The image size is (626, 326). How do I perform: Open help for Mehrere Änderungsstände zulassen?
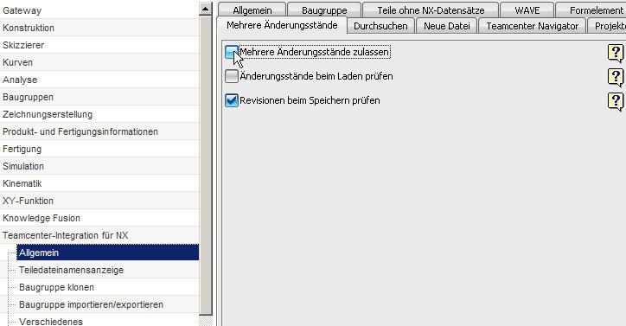tap(616, 53)
